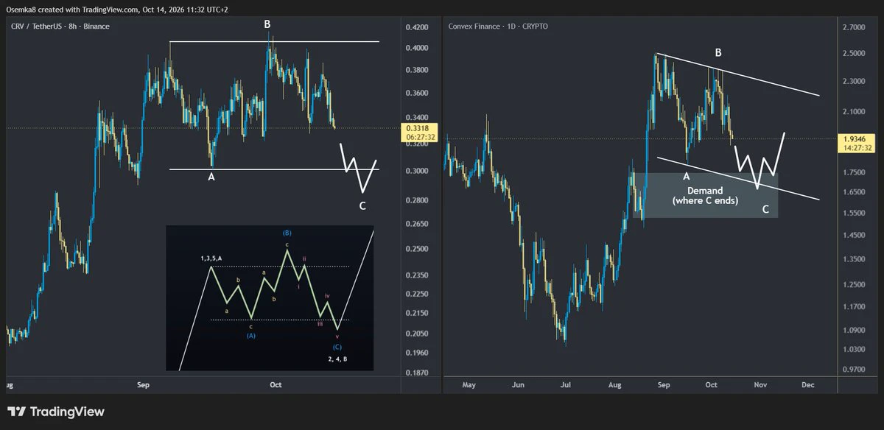Image resolution: width=884 pixels, height=430 pixels.
Task: Click the (C) label in the inset diagram
Action: point(337,346)
